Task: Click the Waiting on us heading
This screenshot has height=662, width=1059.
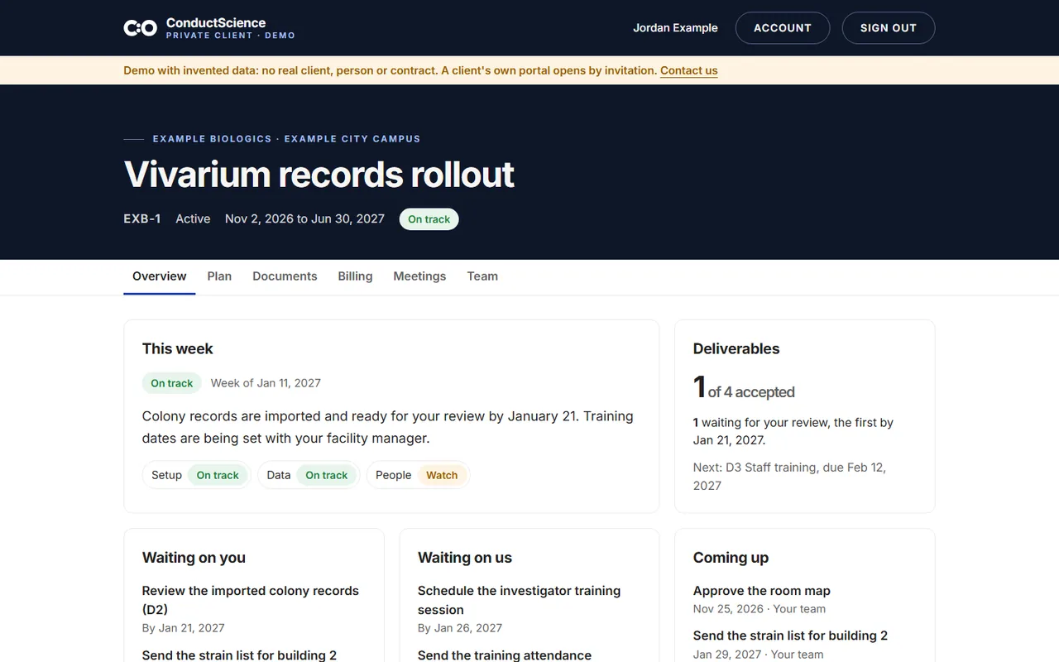Action: coord(465,558)
